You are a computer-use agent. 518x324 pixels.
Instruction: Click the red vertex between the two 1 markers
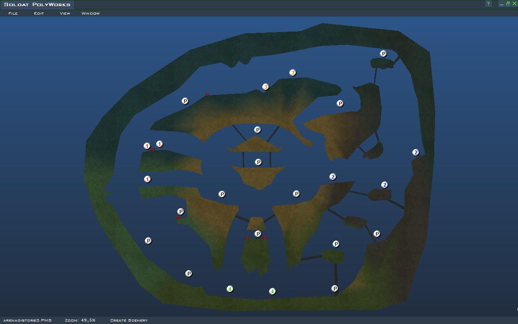(x=153, y=150)
